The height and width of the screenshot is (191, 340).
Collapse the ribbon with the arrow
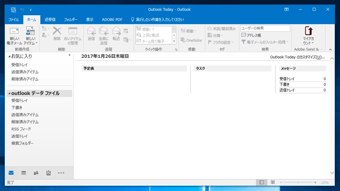330,50
